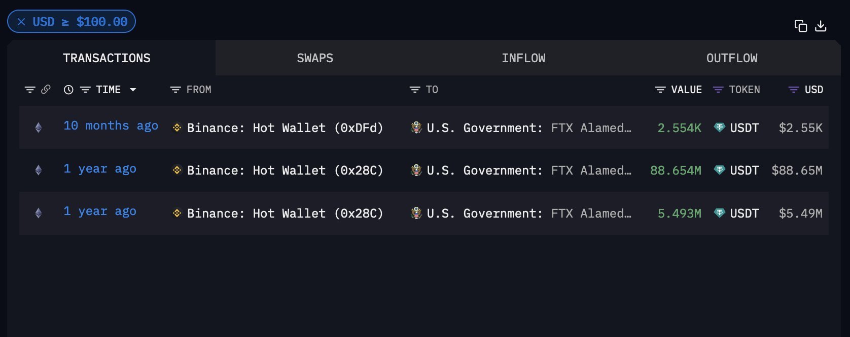Click the chain link icon in header
The image size is (850, 337).
[x=46, y=90]
